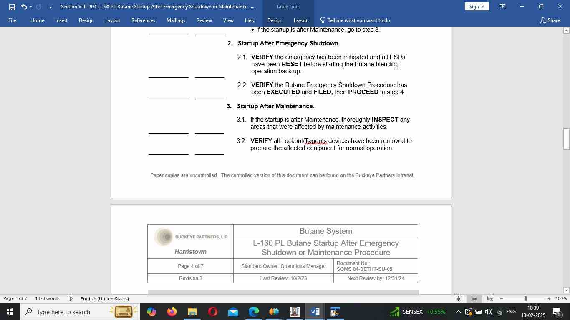Open the Review tab
The image size is (570, 320).
pyautogui.click(x=204, y=20)
